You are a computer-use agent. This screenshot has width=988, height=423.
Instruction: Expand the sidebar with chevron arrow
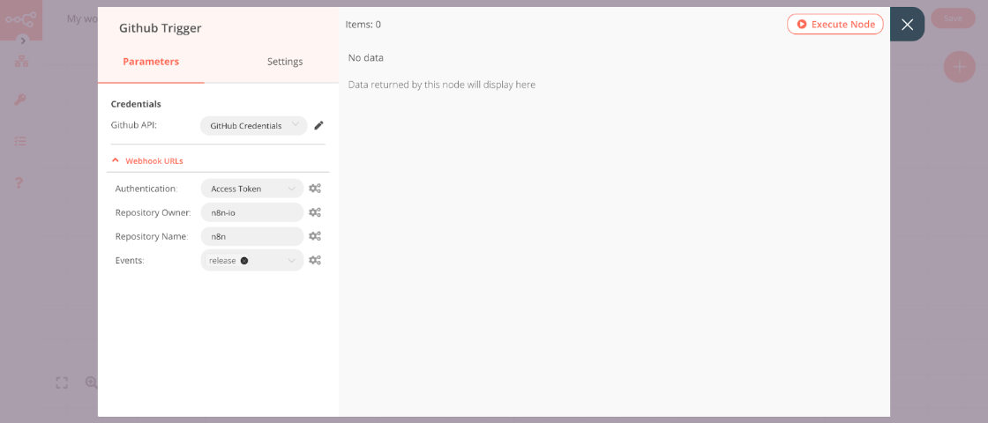23,41
